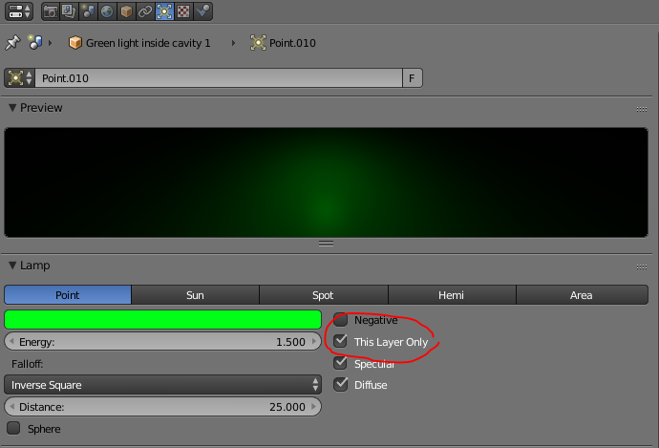Image resolution: width=659 pixels, height=448 pixels.
Task: Select the Spot lamp type
Action: pos(323,295)
